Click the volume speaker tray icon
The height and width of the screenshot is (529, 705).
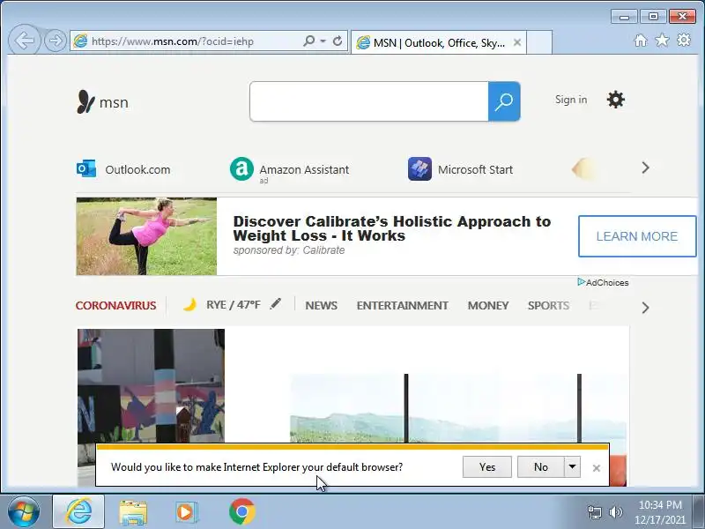point(615,512)
